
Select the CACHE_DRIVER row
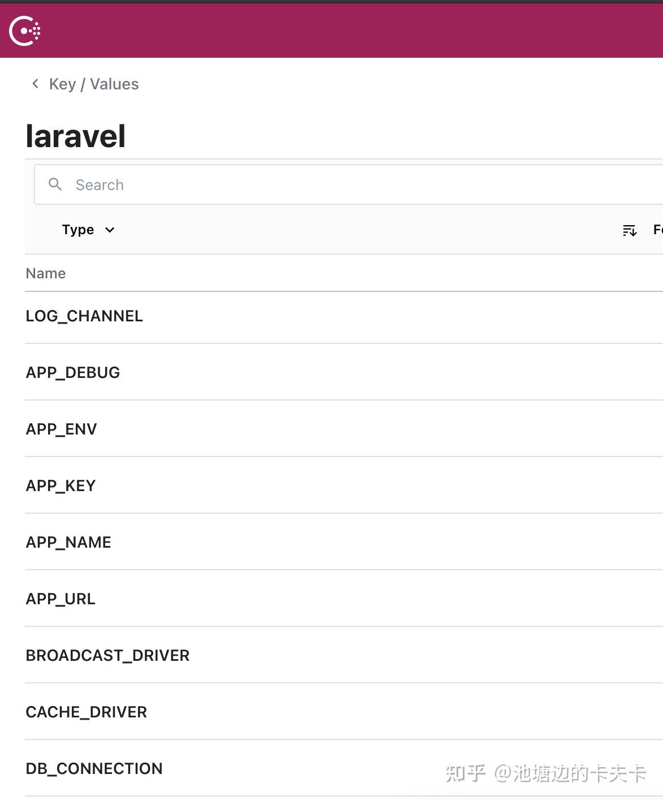(86, 712)
